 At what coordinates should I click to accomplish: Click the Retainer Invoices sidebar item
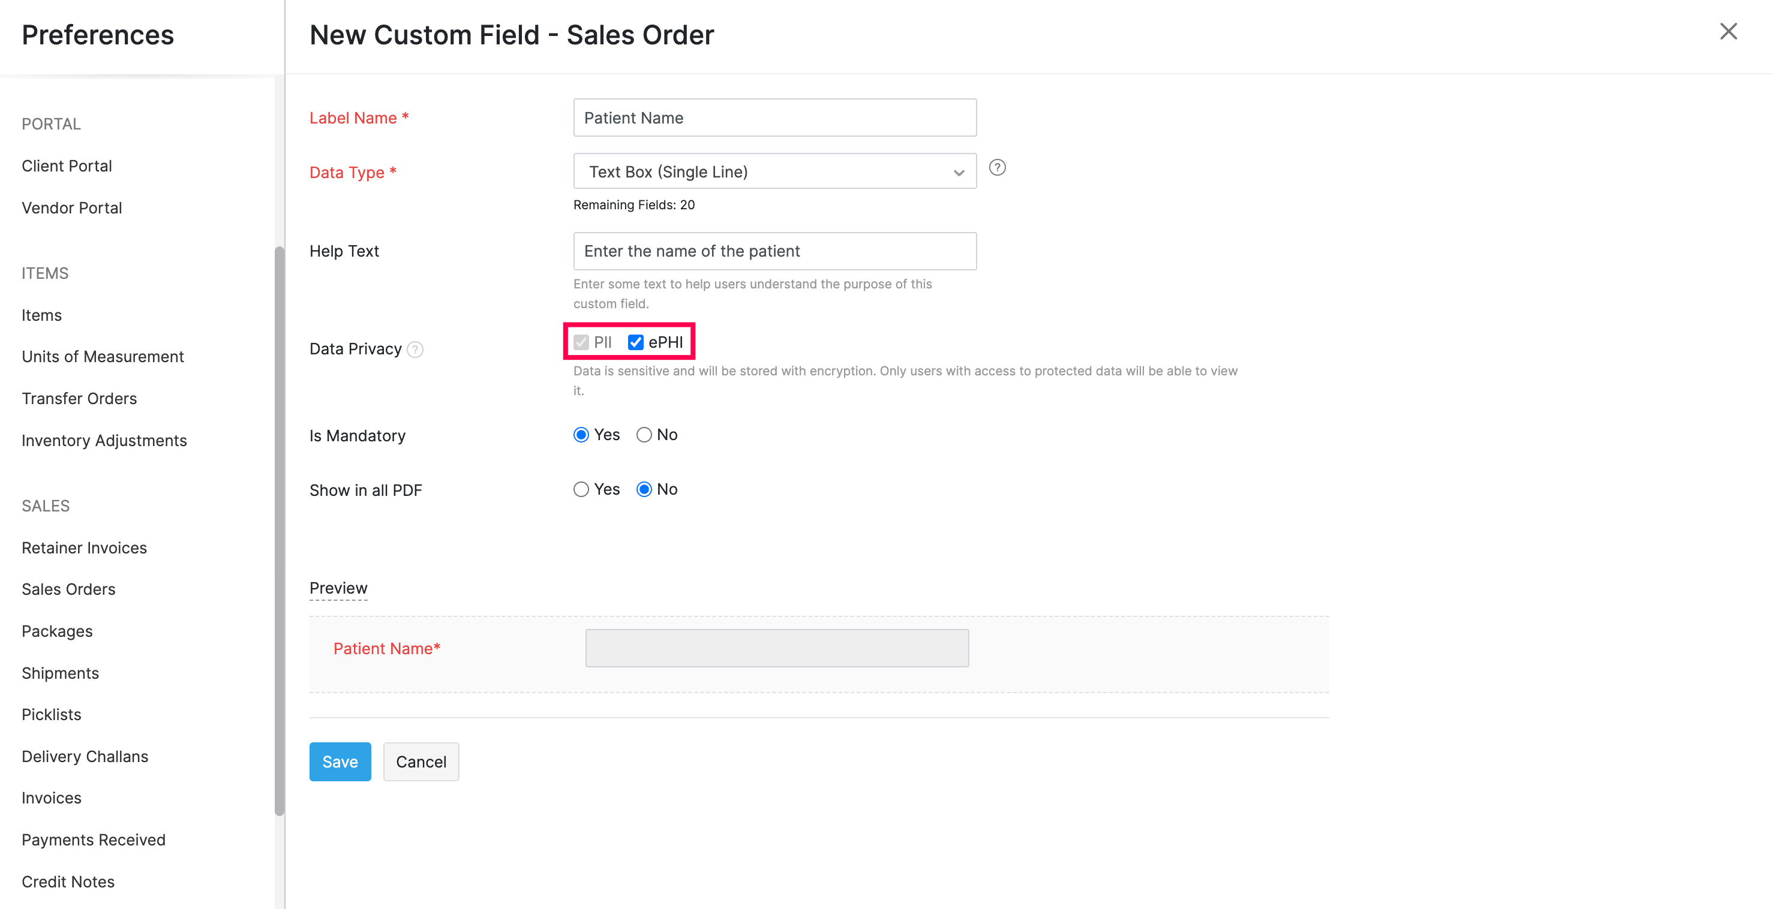coord(85,547)
